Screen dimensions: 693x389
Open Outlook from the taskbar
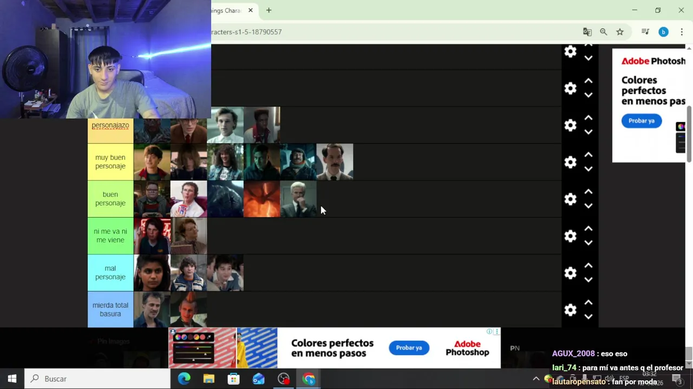click(x=258, y=379)
